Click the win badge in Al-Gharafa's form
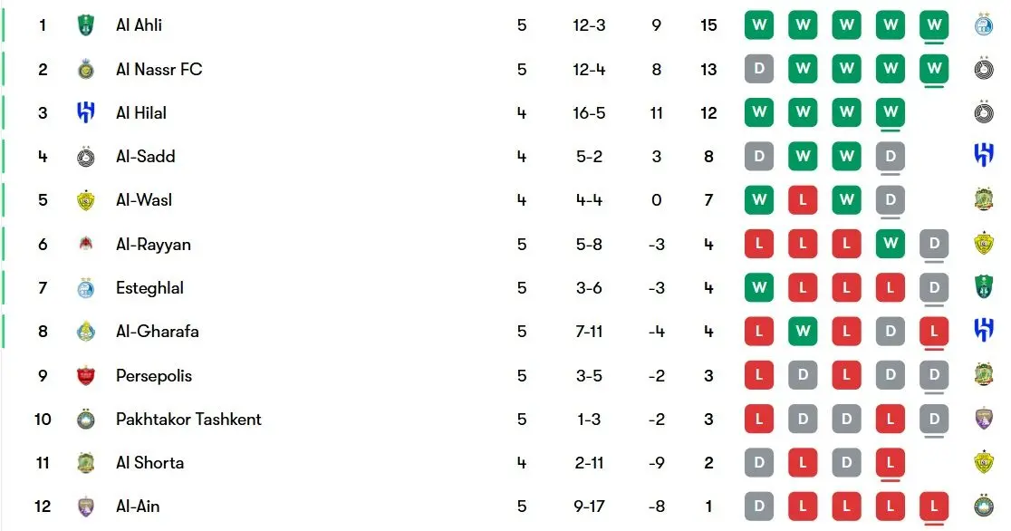The width and height of the screenshot is (1011, 531). (x=803, y=332)
